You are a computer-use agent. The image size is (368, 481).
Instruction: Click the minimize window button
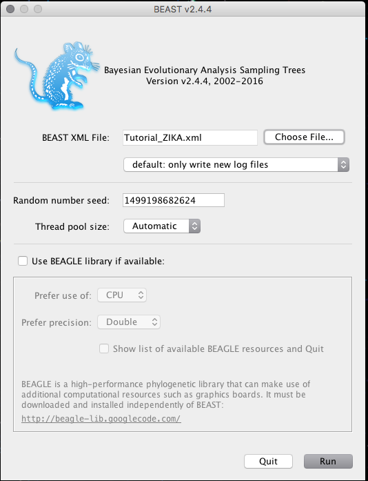[x=24, y=9]
